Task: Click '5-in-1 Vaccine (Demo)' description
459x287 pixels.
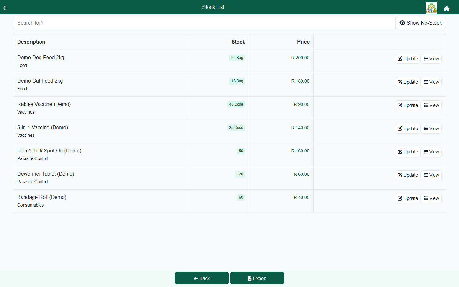Action: [43, 128]
